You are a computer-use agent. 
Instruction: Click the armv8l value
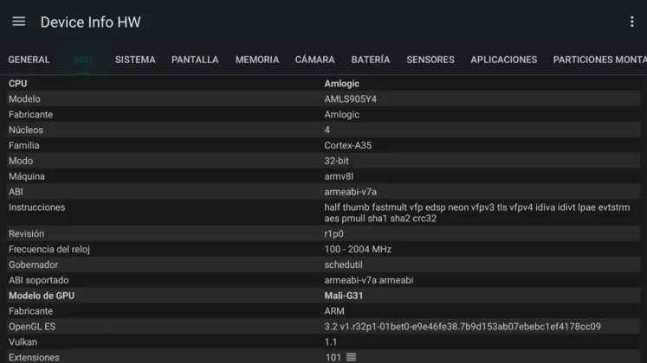339,176
